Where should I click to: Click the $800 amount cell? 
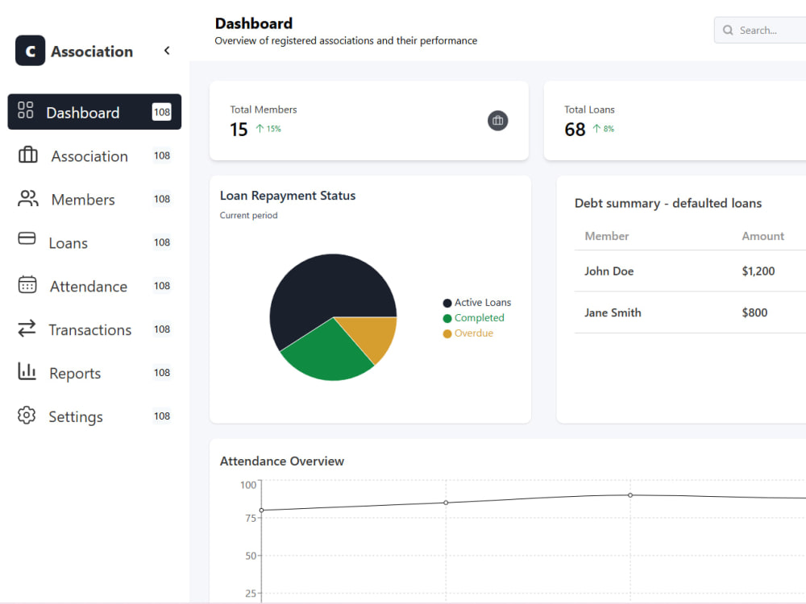pyautogui.click(x=754, y=312)
